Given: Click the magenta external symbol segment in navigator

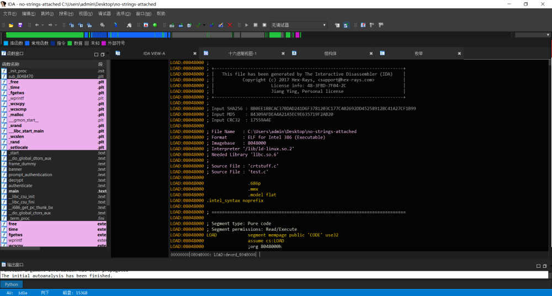Looking at the screenshot, I should point(298,35).
